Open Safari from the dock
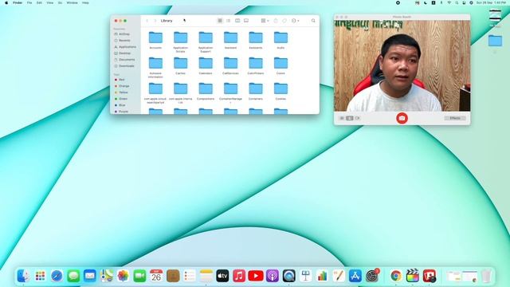Screen dimensions: 510x287 coord(57,276)
